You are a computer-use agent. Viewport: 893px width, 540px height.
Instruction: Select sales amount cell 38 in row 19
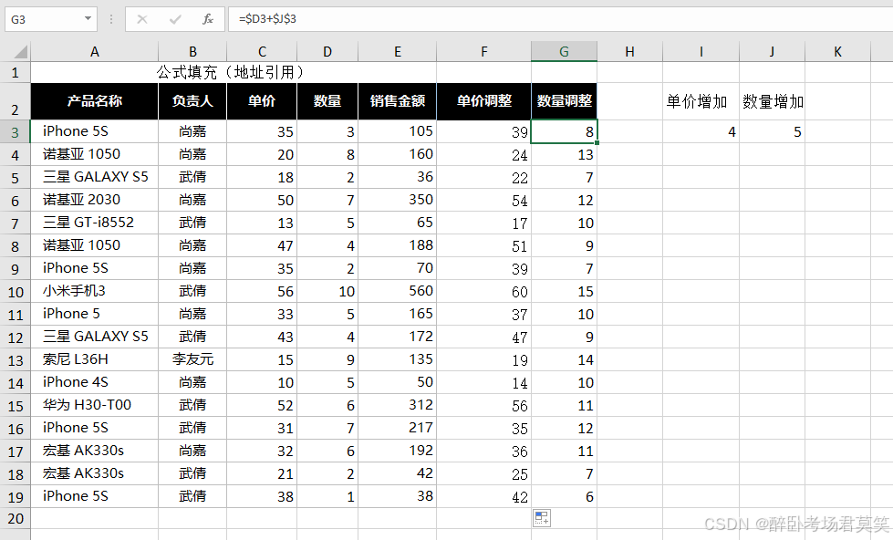[398, 496]
